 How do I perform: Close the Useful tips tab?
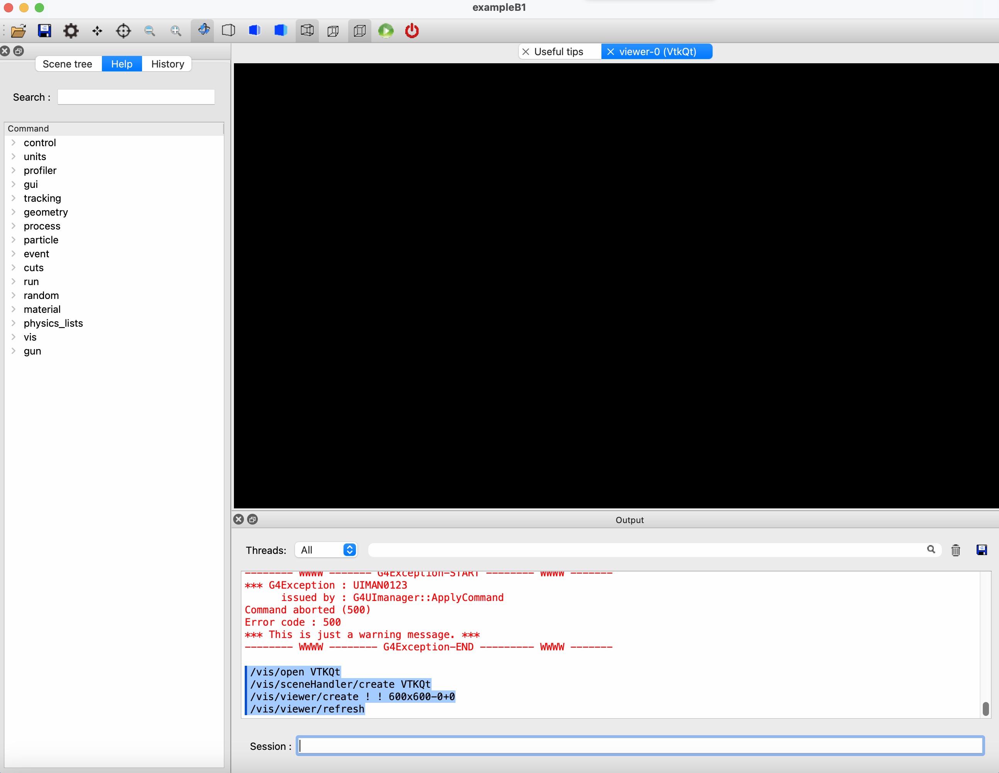click(526, 52)
